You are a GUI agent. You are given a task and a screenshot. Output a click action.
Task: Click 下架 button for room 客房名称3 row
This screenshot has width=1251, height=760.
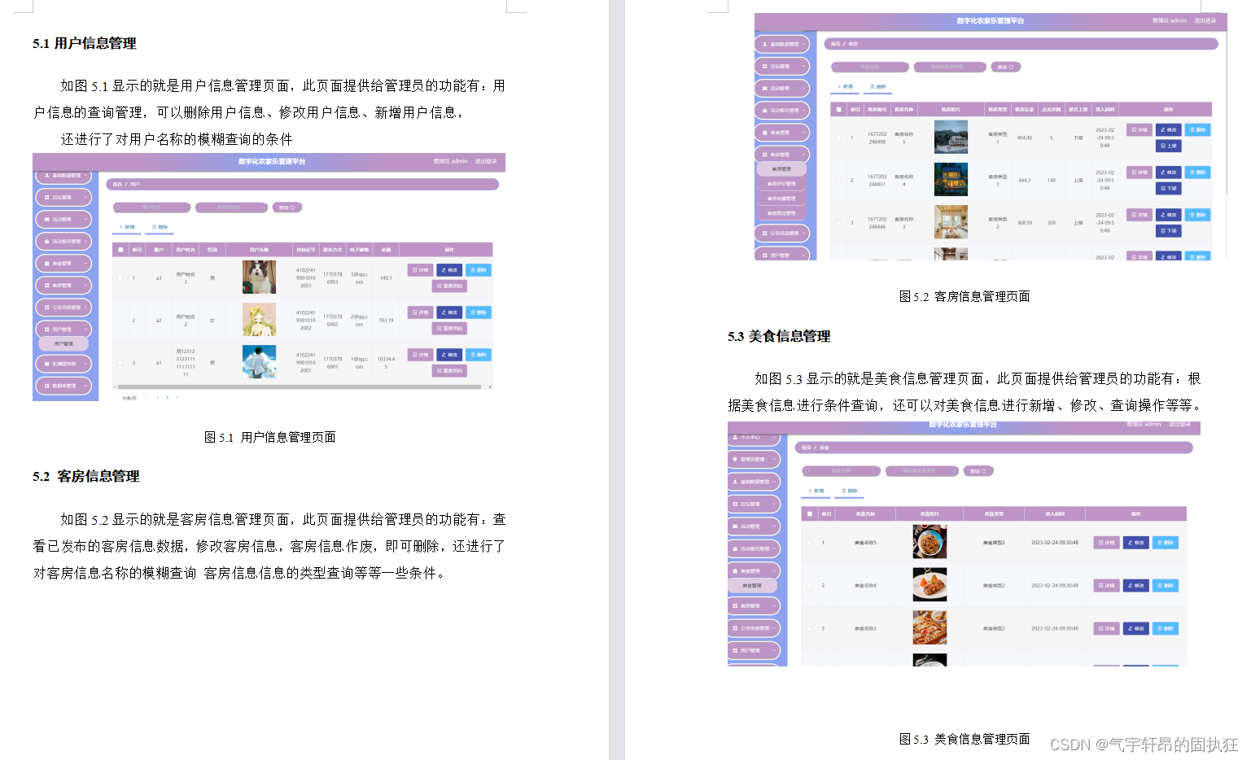point(1168,231)
